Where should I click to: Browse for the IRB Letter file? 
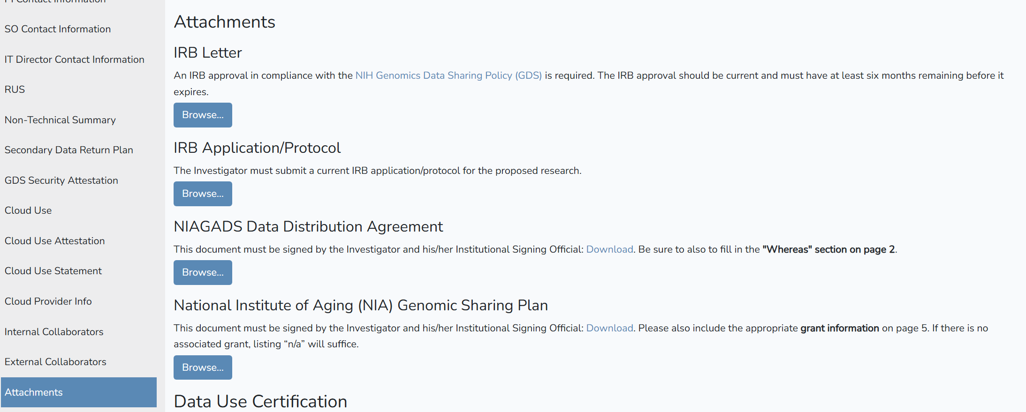click(203, 115)
